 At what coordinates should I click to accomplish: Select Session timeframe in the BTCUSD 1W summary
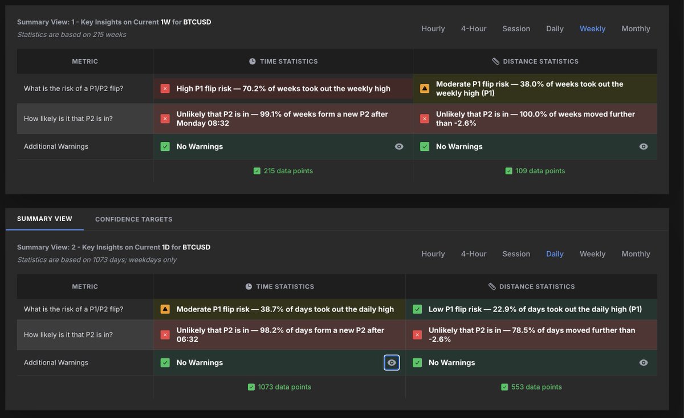(516, 28)
